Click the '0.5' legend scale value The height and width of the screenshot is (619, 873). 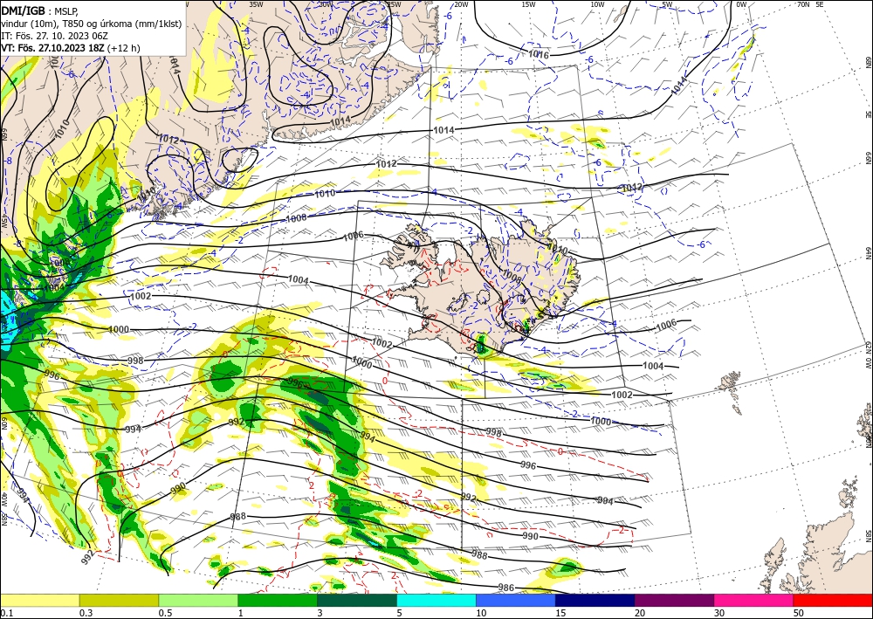pos(165,612)
